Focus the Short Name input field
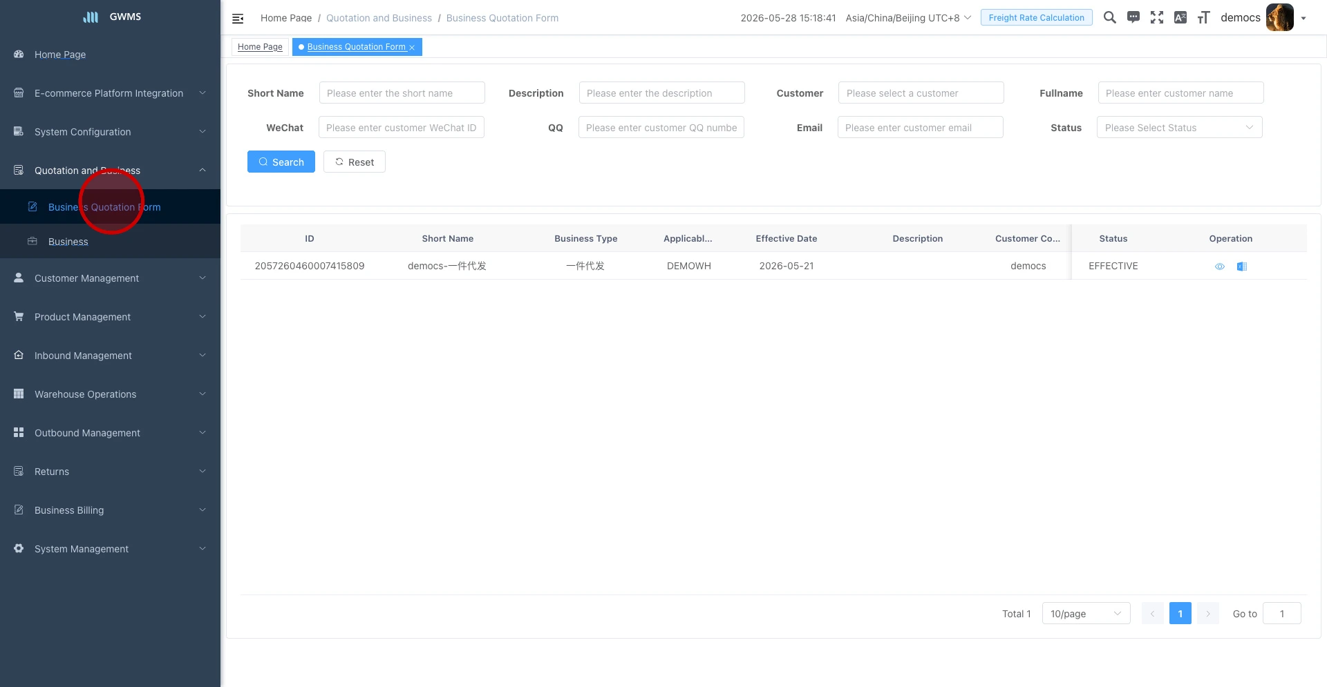 tap(402, 93)
